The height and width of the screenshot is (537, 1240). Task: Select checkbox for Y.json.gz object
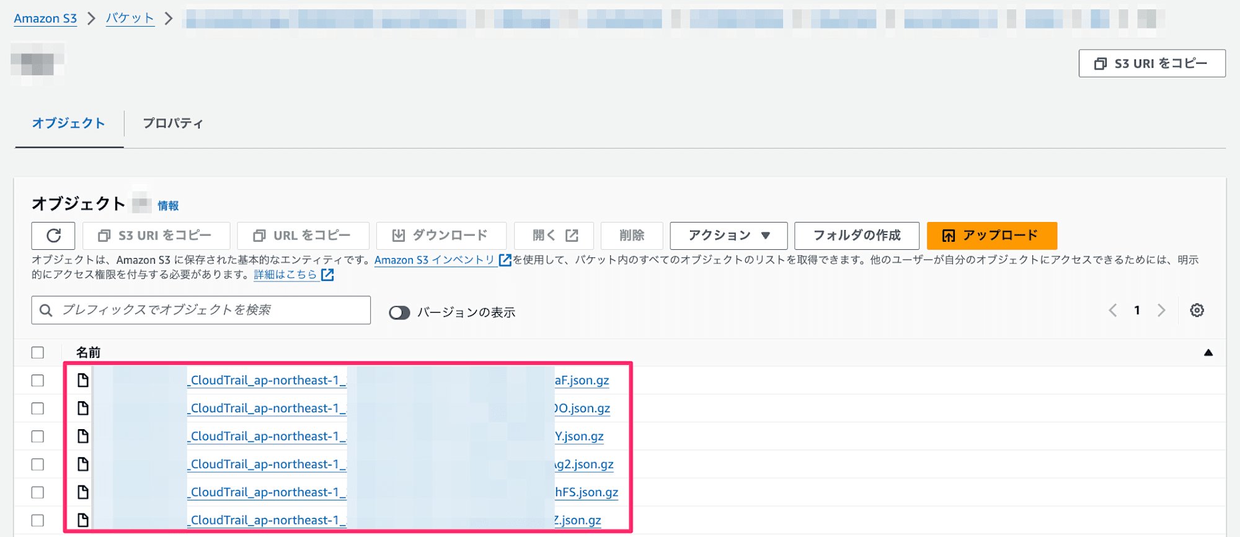(x=38, y=436)
